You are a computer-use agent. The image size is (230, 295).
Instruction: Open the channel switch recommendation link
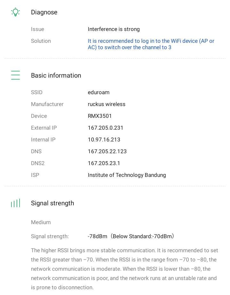point(151,44)
